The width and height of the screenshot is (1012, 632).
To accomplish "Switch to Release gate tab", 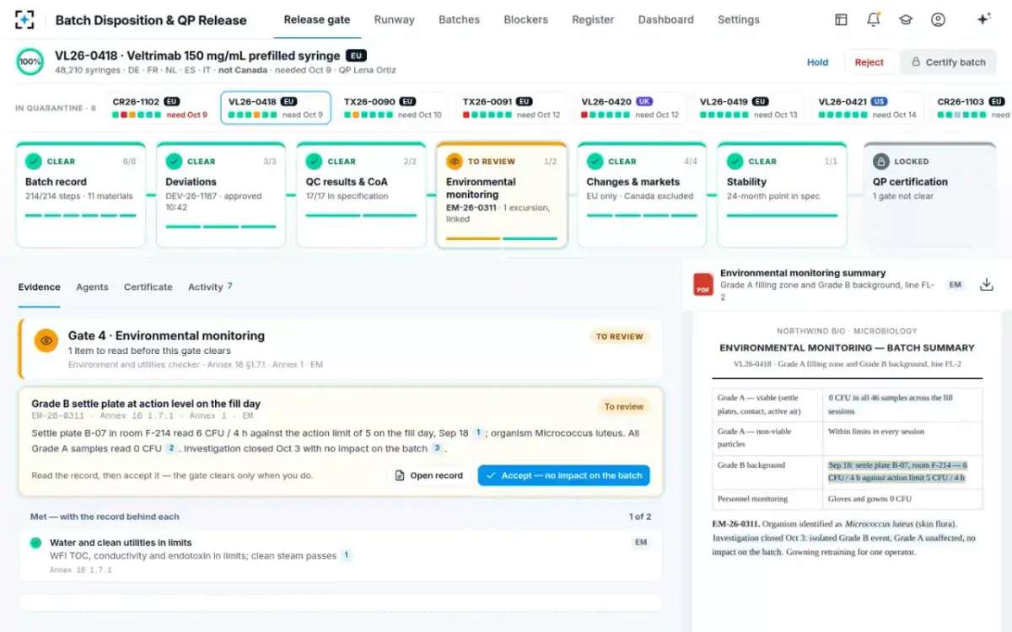I will 317,19.
